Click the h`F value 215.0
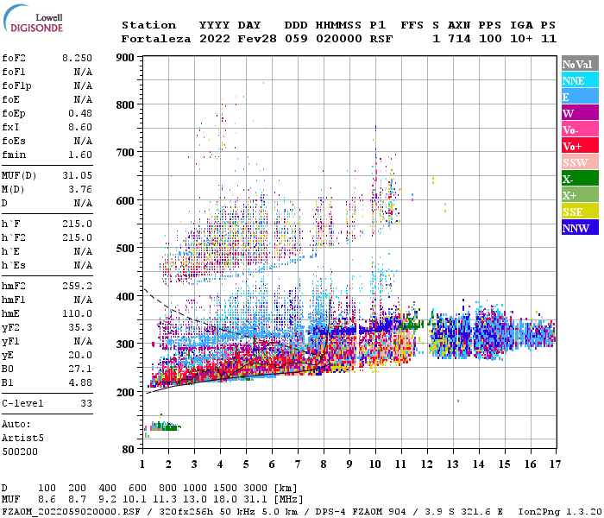Viewport: 604px width, 518px height. tap(77, 224)
